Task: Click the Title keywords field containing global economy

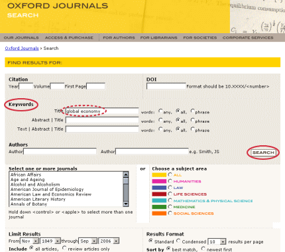Action: point(102,111)
